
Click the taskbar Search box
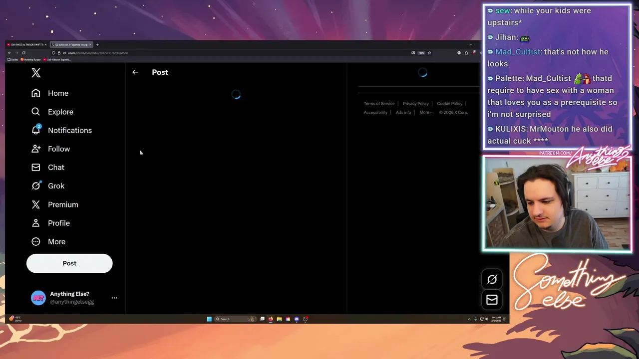click(235, 319)
